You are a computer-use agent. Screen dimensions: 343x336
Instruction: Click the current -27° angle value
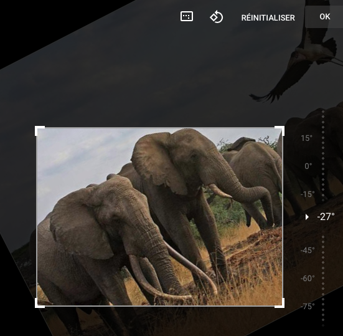tap(326, 217)
